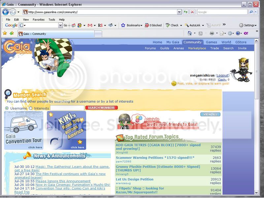Viewport: 264px width, 198px height.
Task: Click the Yahoo Y! icon in command bar
Action: point(246,33)
